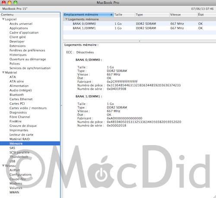Click the MacBook Pro 15" report title
This screenshot has height=198, width=216.
[15, 9]
